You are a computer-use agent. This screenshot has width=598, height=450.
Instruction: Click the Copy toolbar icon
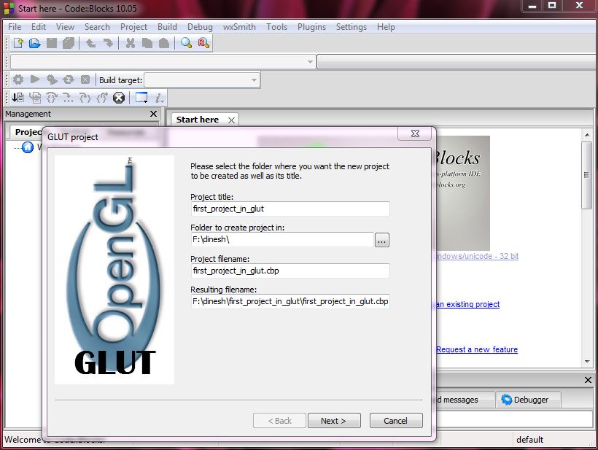click(147, 43)
